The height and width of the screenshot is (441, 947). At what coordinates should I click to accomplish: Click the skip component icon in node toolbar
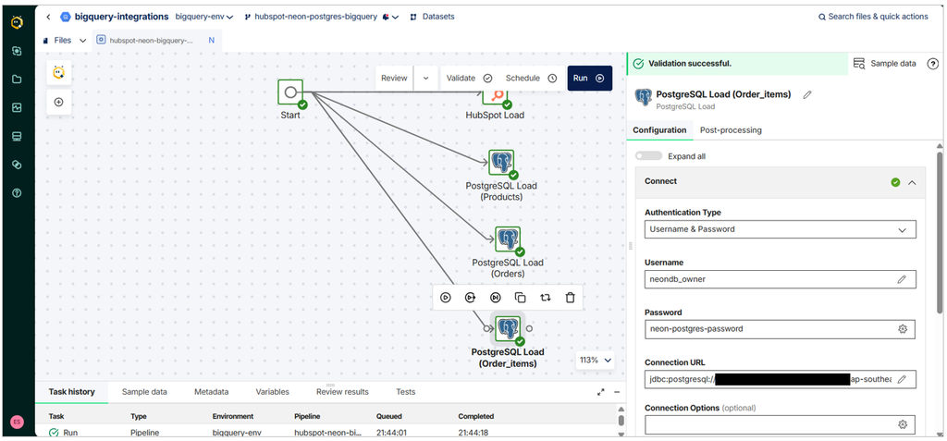(x=496, y=297)
